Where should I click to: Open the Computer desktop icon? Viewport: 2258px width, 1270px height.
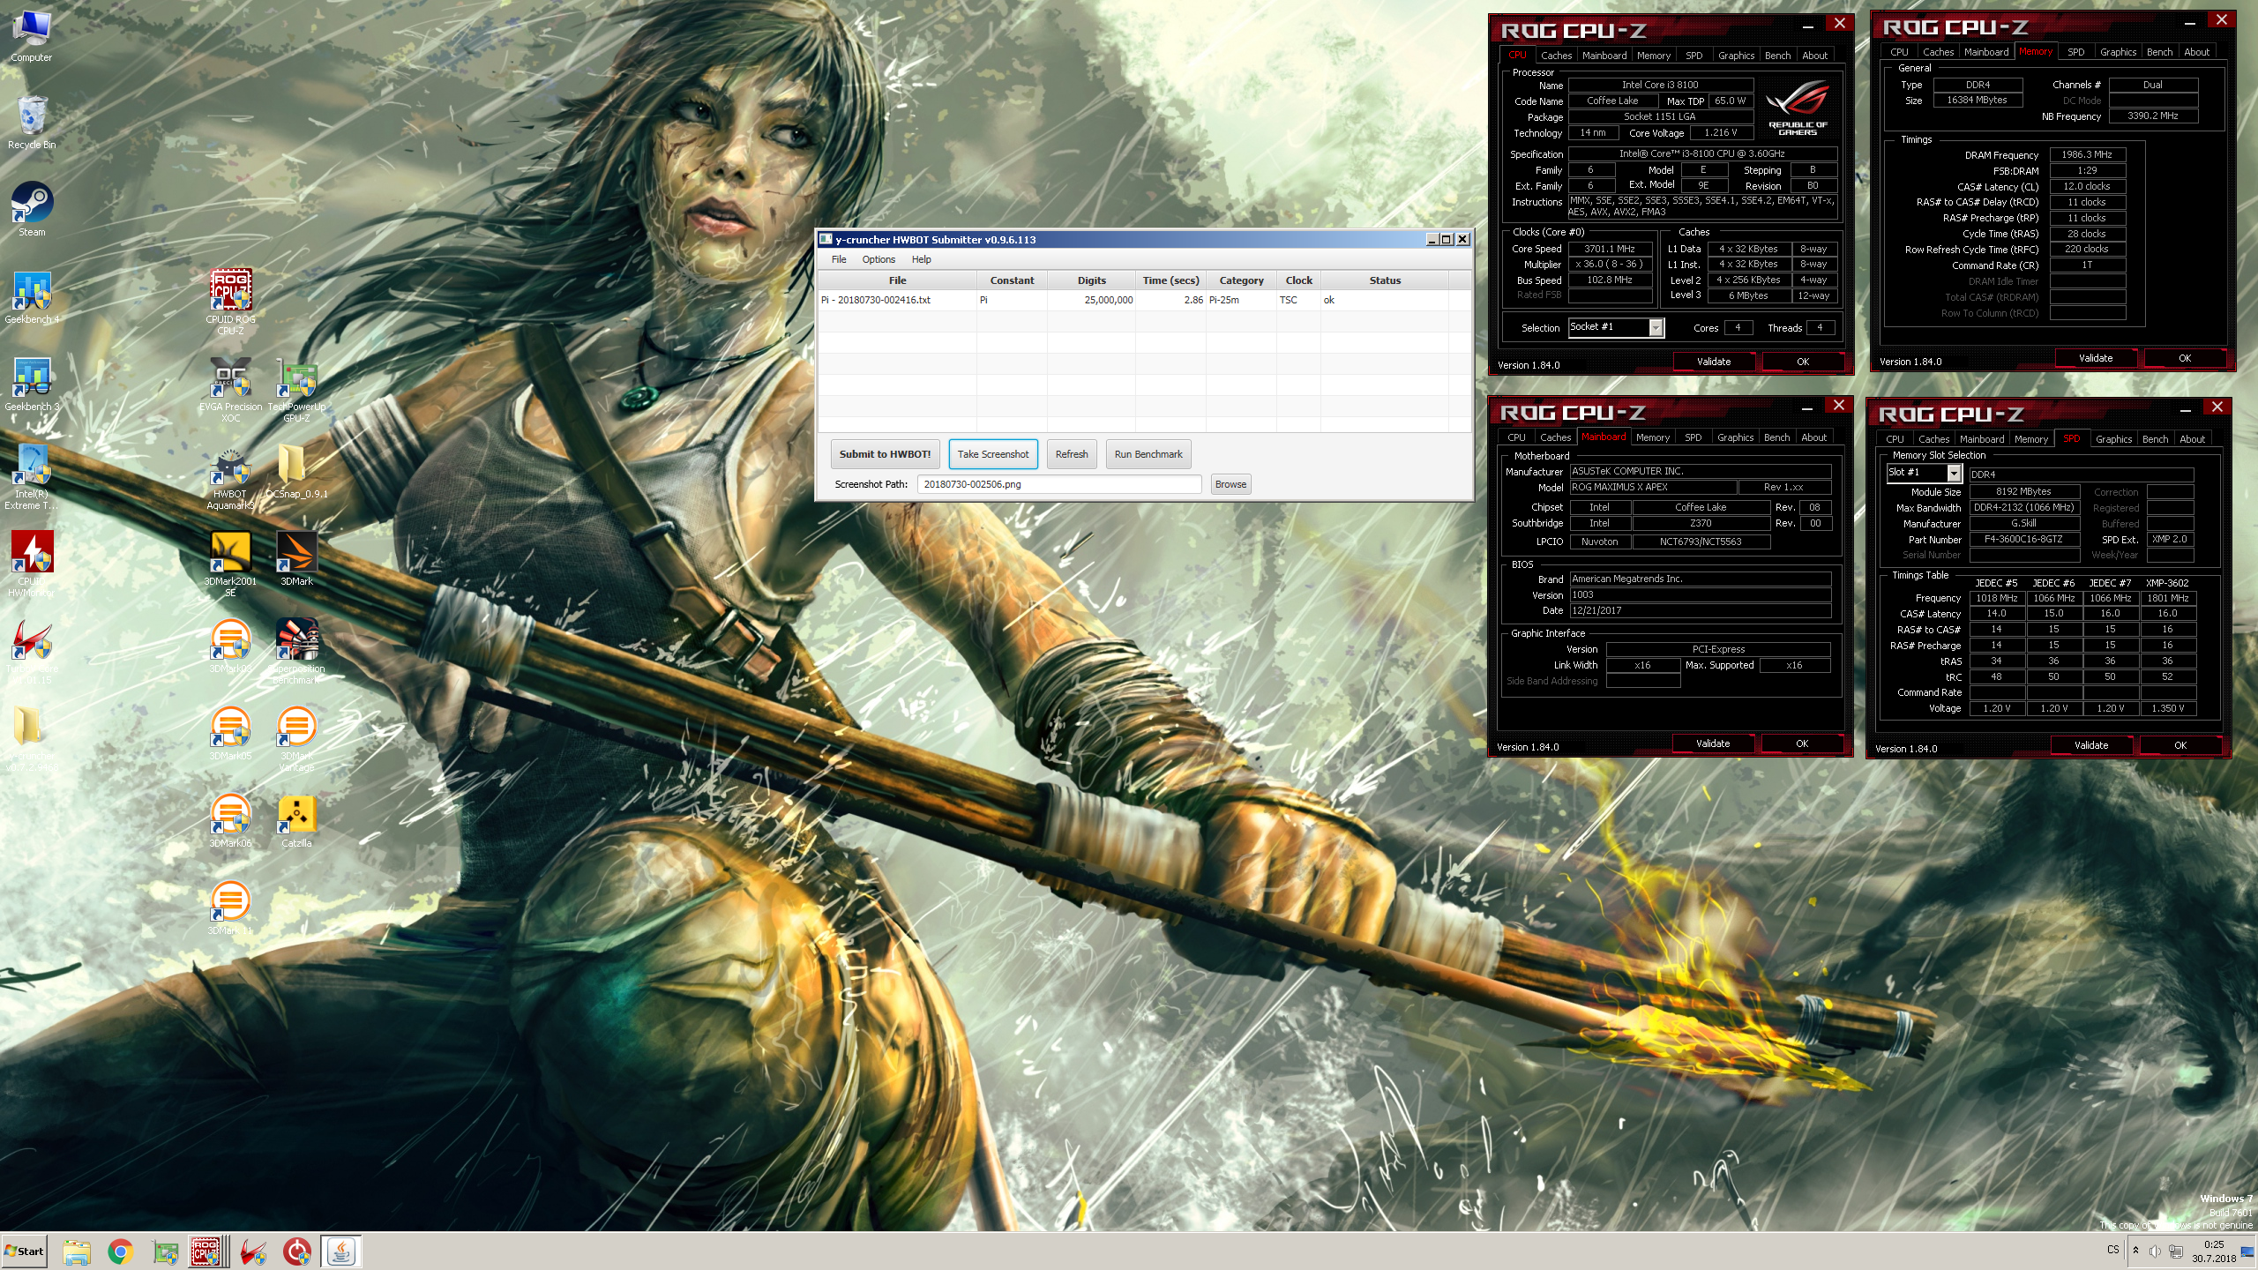coord(32,35)
